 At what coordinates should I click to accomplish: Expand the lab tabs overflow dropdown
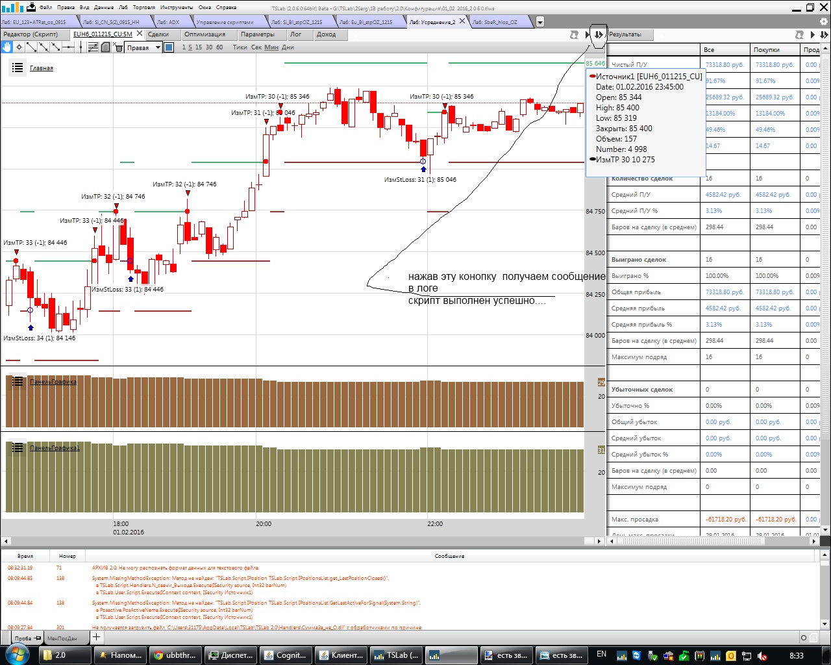(x=540, y=21)
